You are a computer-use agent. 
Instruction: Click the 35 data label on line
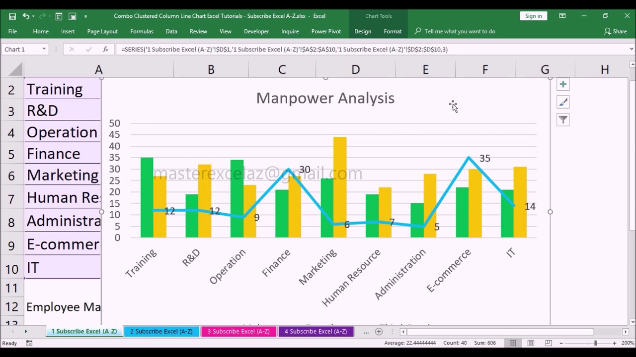(485, 158)
